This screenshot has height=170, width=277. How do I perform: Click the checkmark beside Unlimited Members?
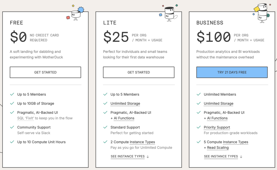(x=199, y=94)
